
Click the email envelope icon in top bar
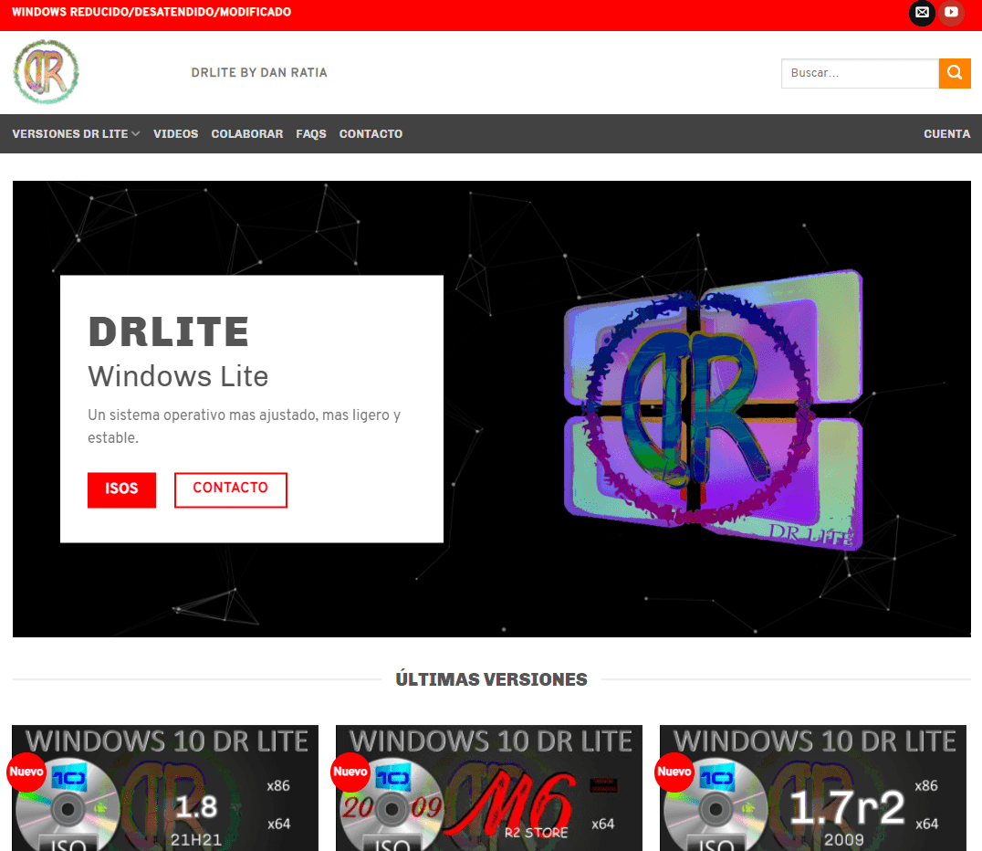922,13
